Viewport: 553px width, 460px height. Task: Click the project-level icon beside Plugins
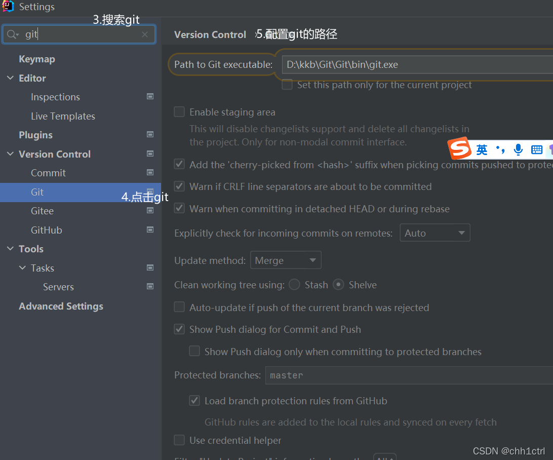point(150,134)
